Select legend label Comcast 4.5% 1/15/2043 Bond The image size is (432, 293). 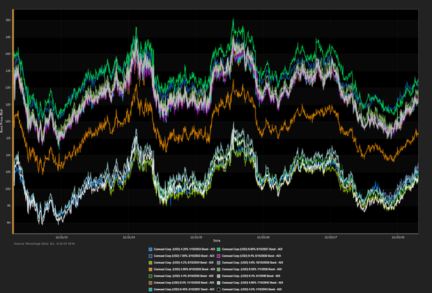tap(252, 290)
